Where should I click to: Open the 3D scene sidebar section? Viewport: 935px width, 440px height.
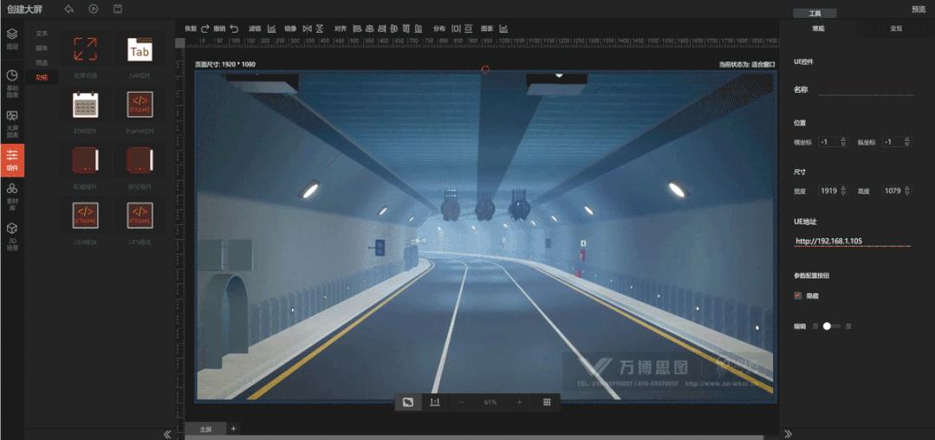pyautogui.click(x=12, y=236)
